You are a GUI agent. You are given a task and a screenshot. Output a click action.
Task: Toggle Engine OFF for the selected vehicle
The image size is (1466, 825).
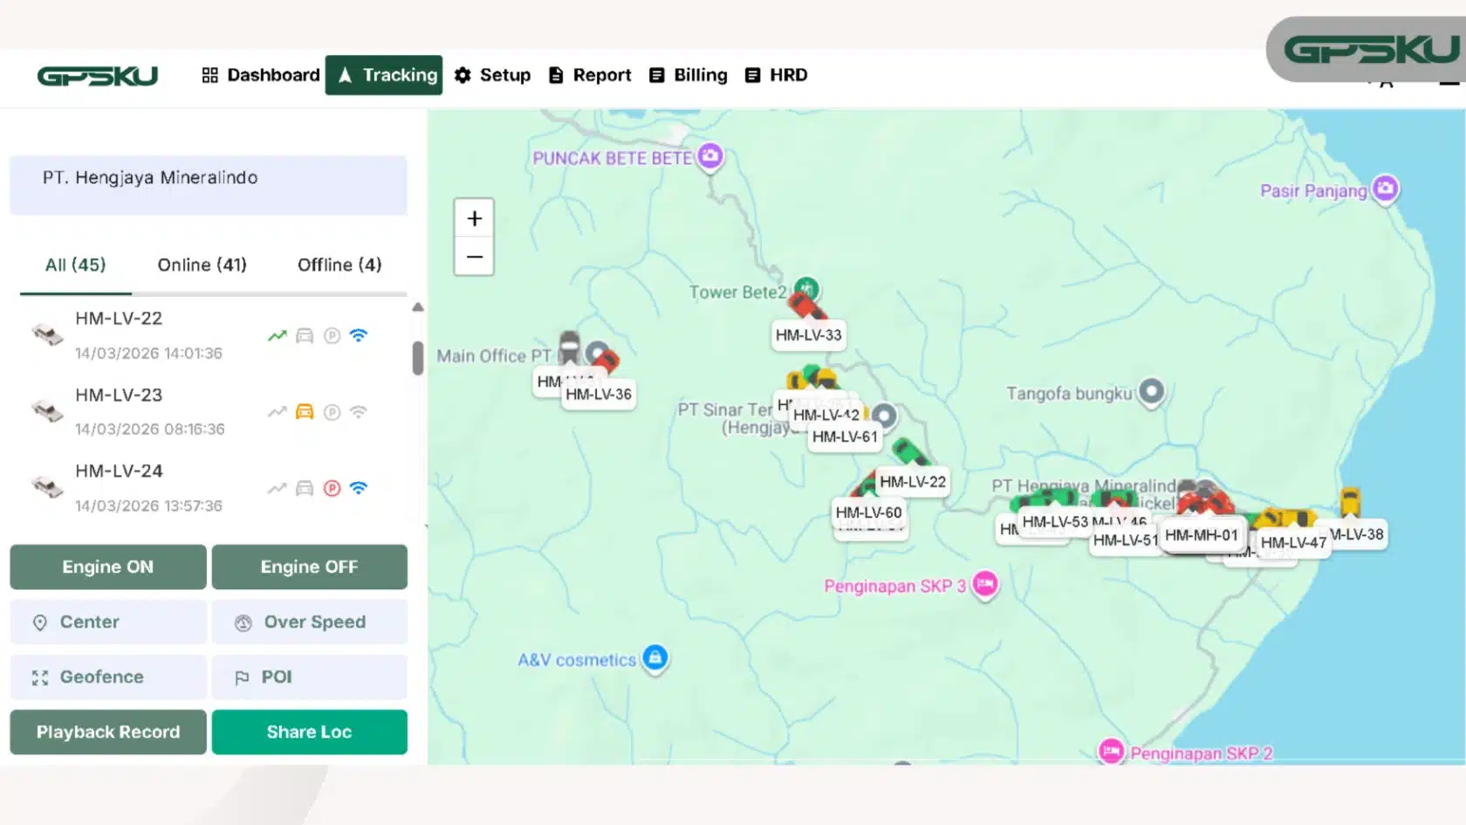tap(309, 567)
